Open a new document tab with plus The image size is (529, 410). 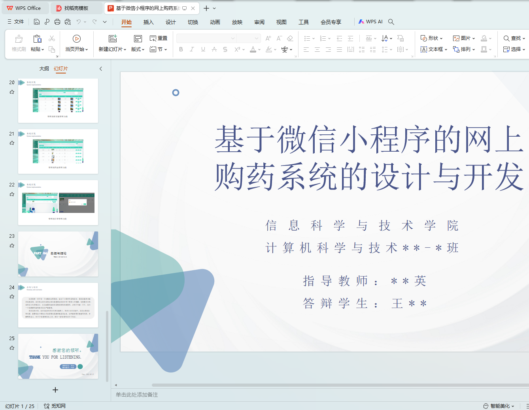coord(206,8)
